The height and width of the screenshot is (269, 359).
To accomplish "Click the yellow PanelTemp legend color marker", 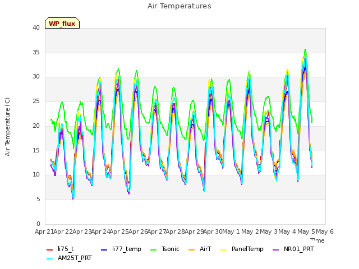I will point(224,250).
